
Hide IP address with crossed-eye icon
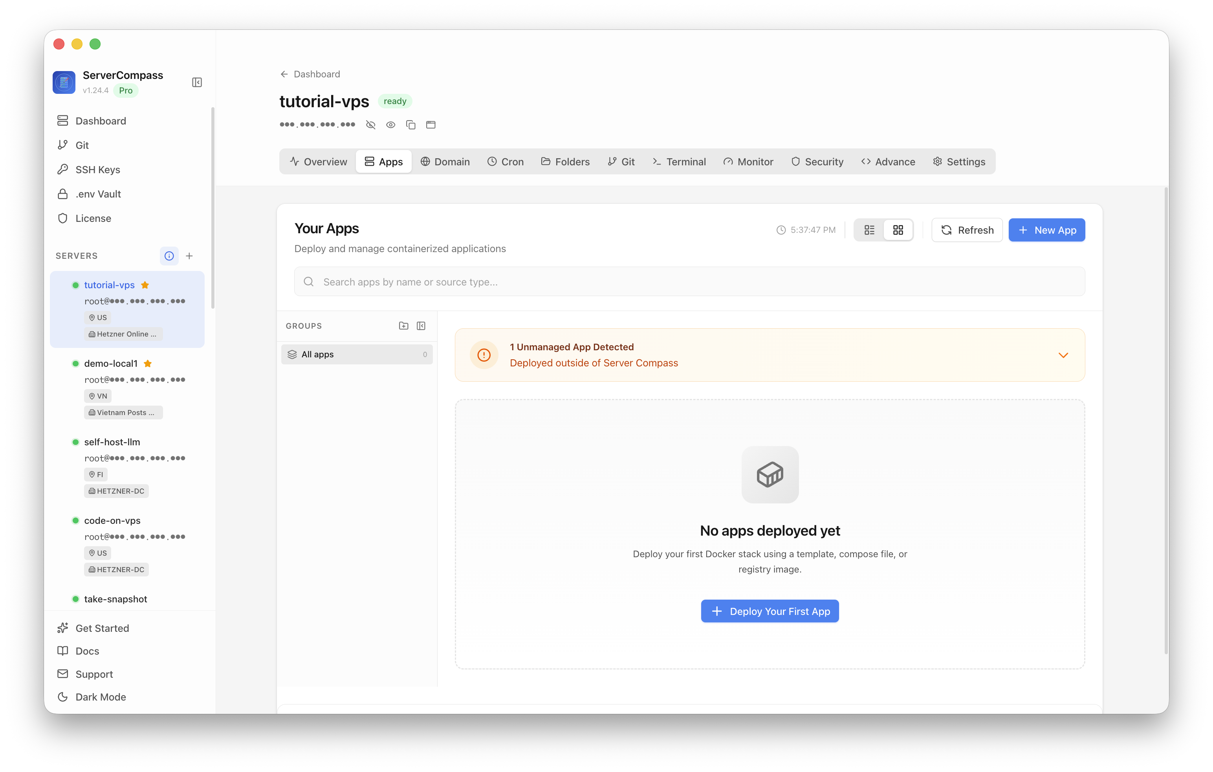click(371, 124)
